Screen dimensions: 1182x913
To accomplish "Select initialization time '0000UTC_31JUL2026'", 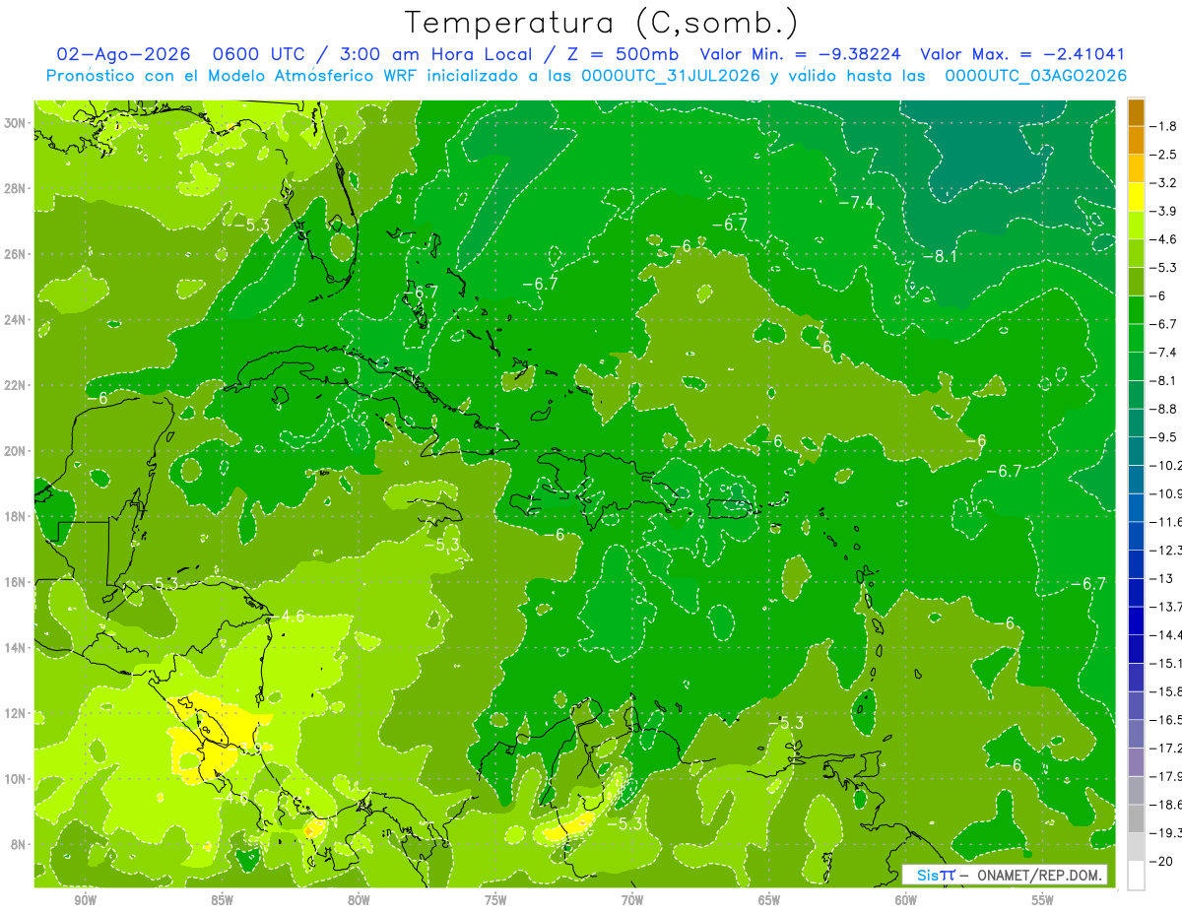I will tap(670, 76).
